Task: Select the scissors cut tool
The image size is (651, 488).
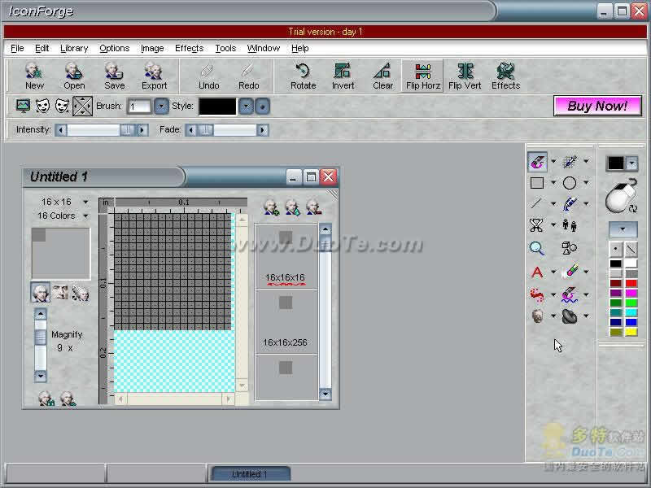Action: [x=536, y=225]
